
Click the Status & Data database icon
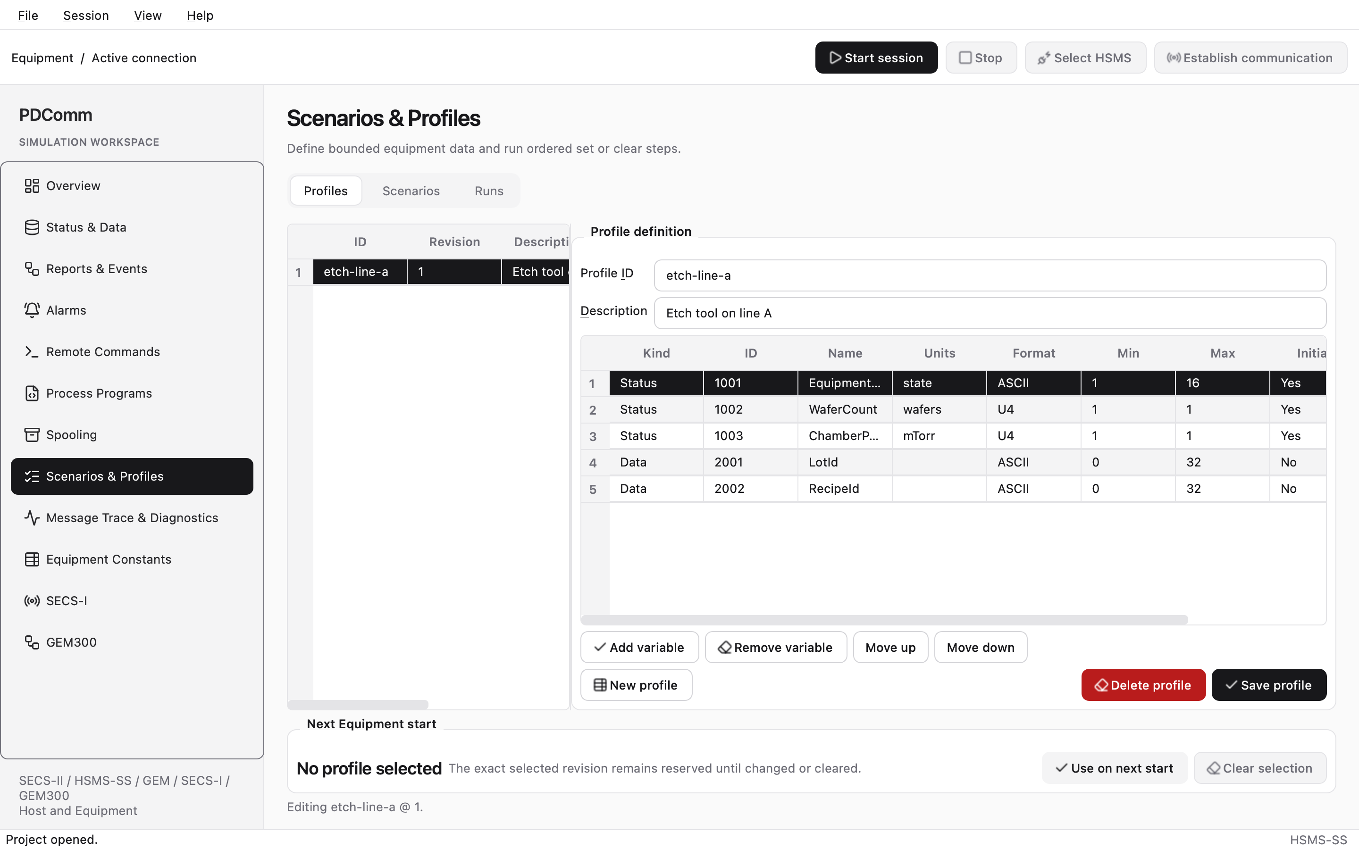pyautogui.click(x=32, y=227)
